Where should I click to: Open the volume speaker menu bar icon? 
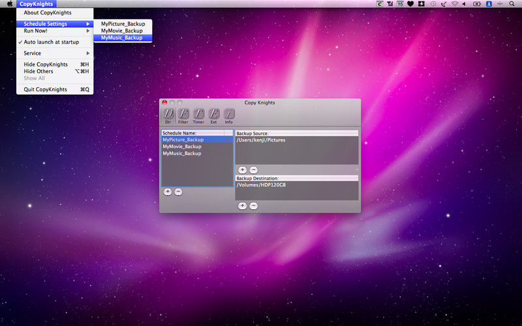point(465,4)
